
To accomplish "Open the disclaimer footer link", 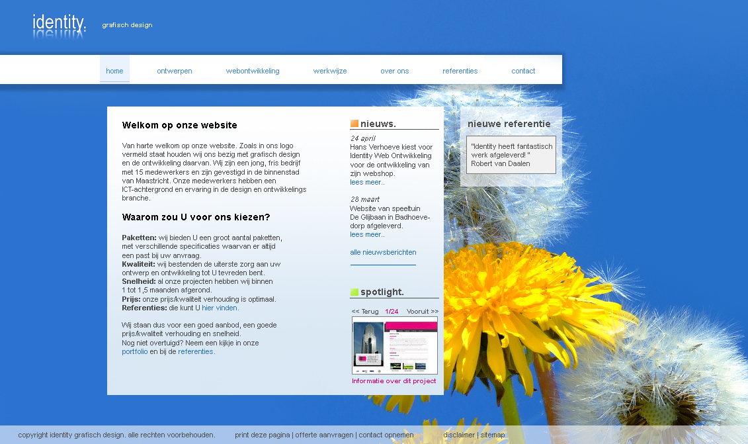I will click(x=459, y=435).
